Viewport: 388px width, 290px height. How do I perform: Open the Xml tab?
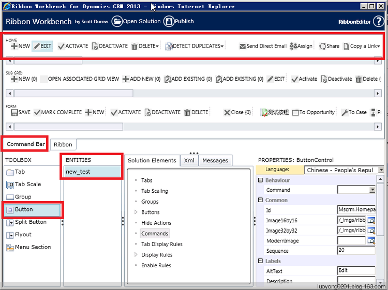(x=189, y=161)
